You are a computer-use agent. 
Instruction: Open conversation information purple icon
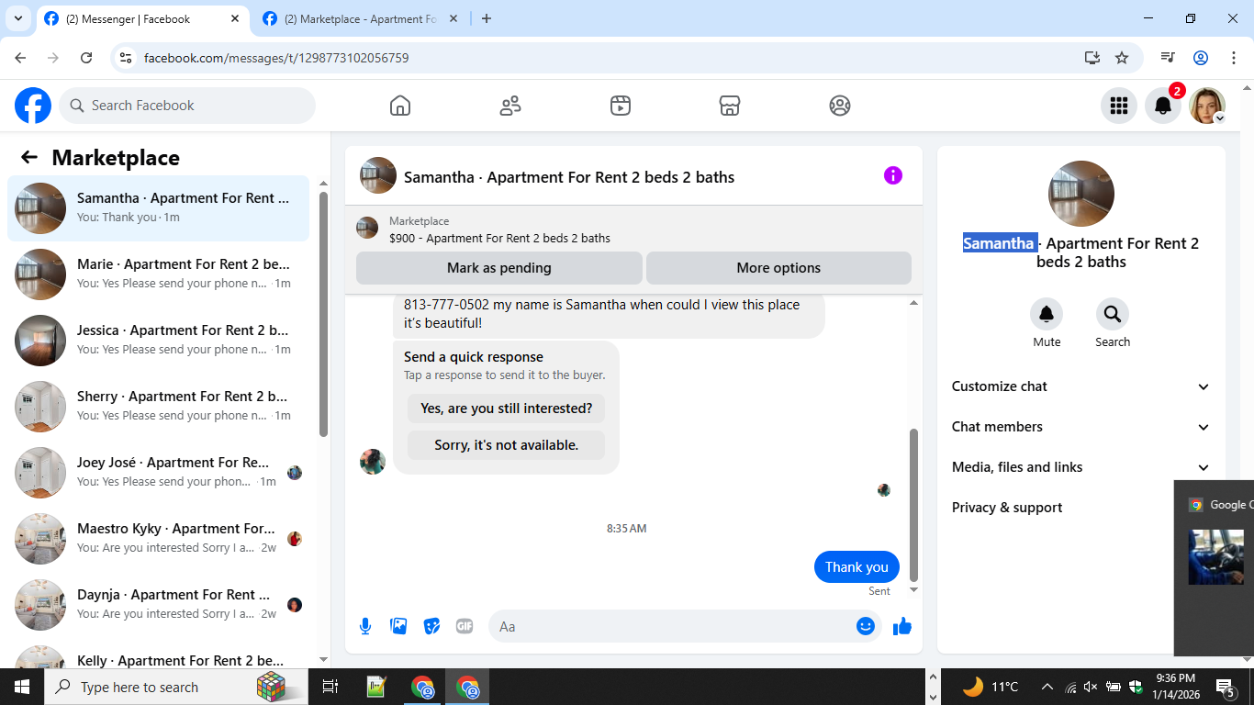(893, 175)
